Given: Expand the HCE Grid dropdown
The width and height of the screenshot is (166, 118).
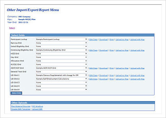Looking at the screenshot, I should [x=62, y=54].
